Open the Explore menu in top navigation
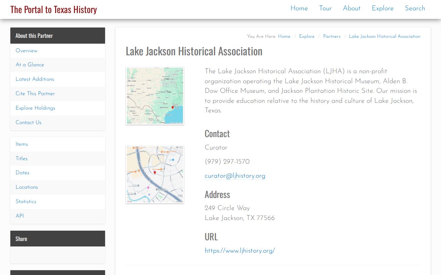This screenshot has width=441, height=275. [382, 8]
